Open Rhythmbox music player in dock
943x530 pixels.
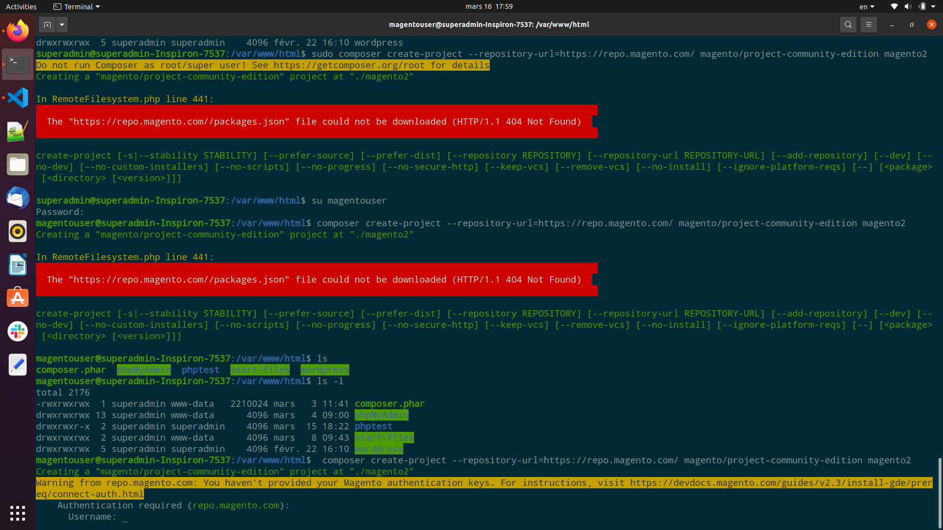point(18,231)
